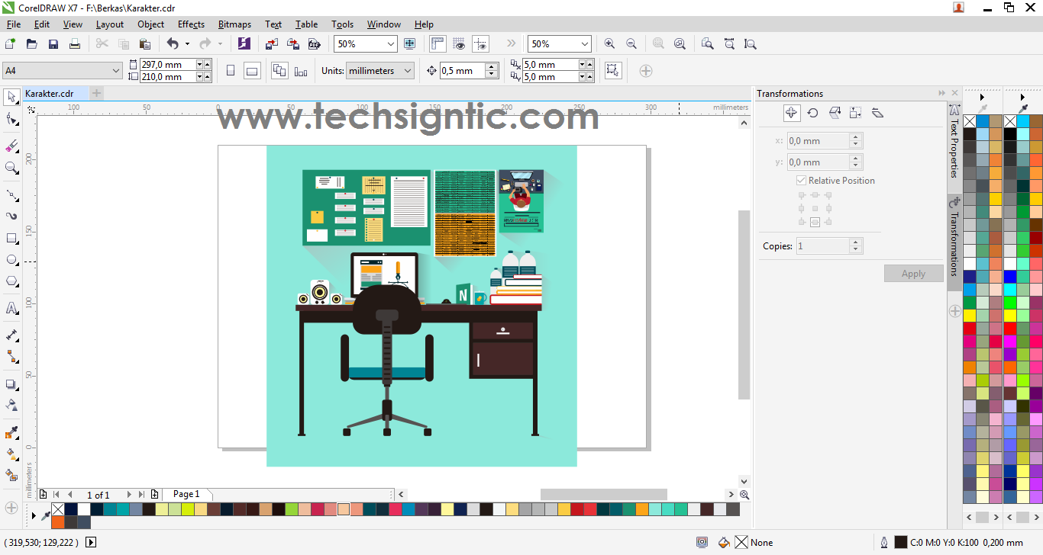Uncheck the Relative Position checkbox
The height and width of the screenshot is (555, 1043).
(x=801, y=180)
